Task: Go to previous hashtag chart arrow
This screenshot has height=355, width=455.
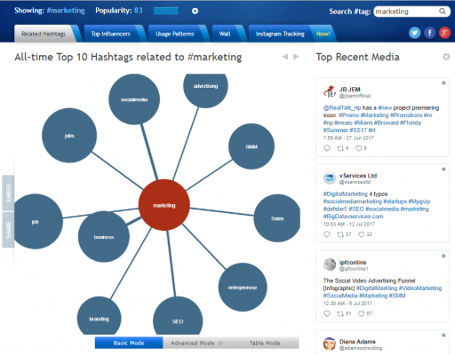Action: tap(285, 57)
